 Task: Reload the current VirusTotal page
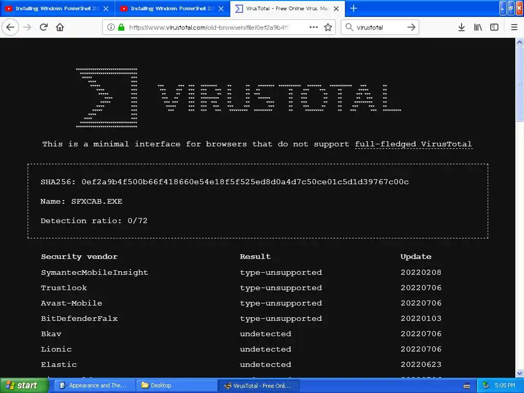coord(44,27)
